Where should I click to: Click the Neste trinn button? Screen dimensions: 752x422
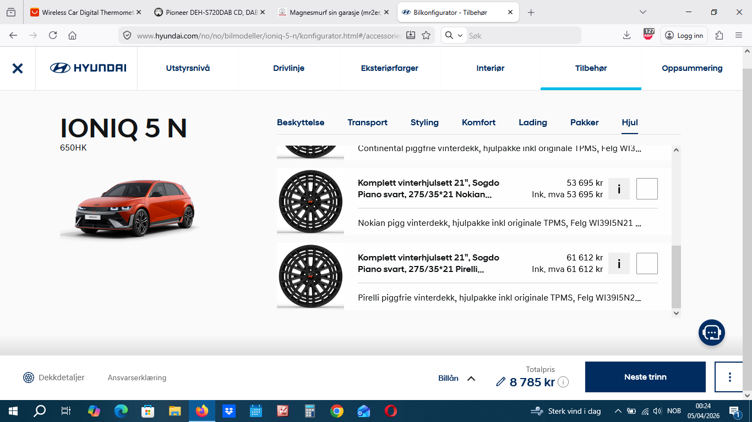pyautogui.click(x=645, y=377)
